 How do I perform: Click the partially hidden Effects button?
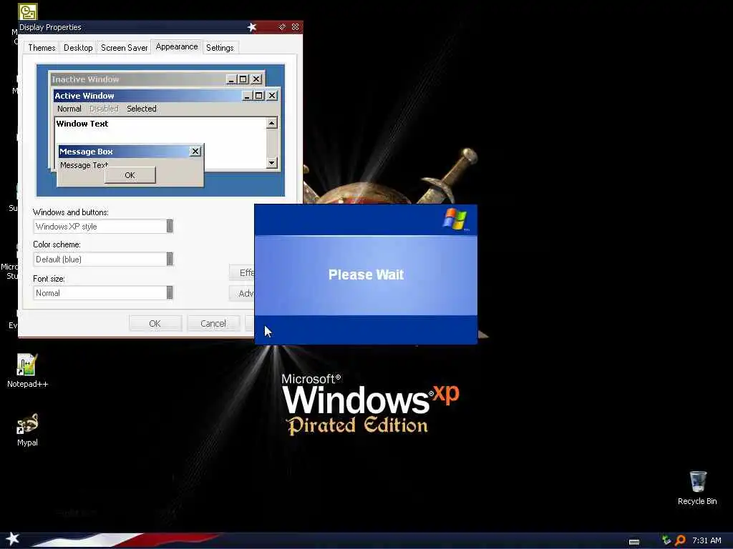pos(242,272)
